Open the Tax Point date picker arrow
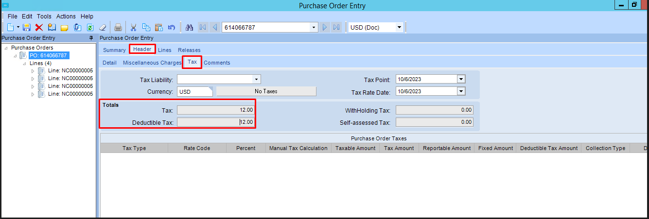 (x=461, y=79)
